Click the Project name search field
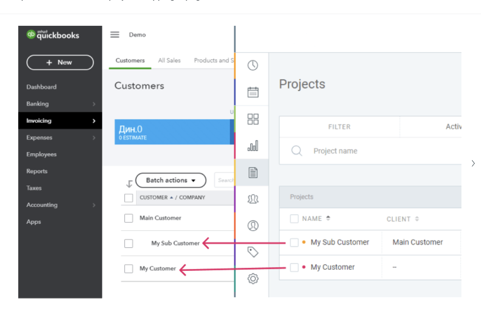This screenshot has height=316, width=481. point(370,151)
